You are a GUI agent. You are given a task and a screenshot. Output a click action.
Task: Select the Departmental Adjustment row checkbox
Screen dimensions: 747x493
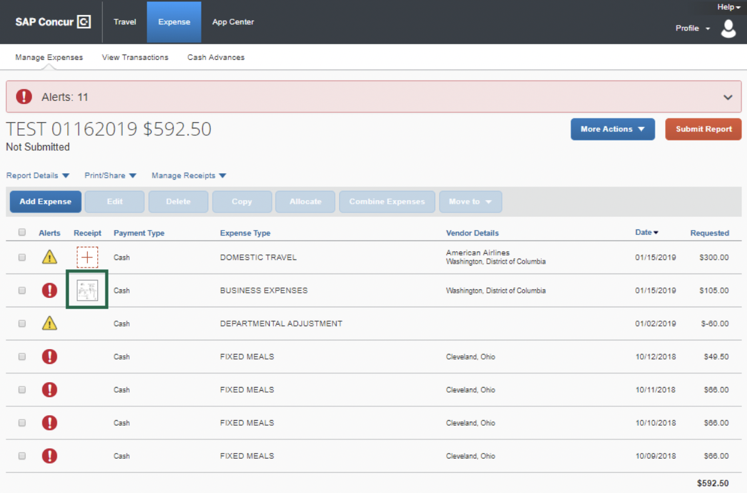point(22,323)
